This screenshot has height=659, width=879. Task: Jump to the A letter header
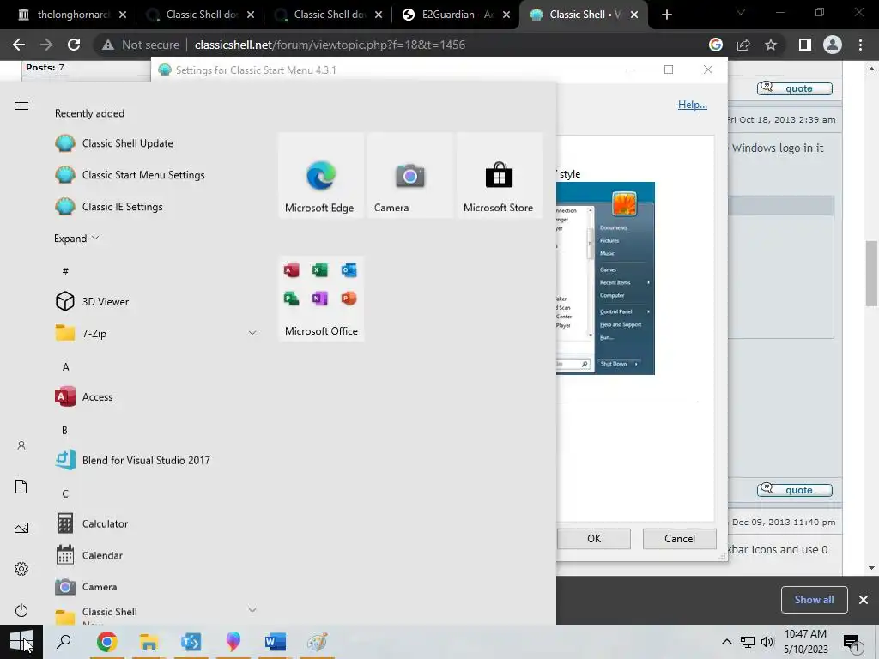(x=65, y=367)
